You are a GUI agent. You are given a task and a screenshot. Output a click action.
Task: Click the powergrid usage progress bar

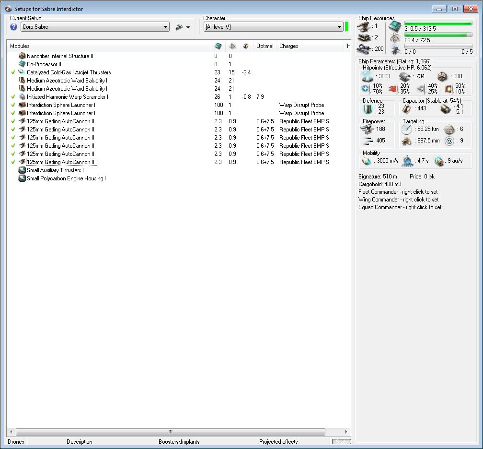click(438, 35)
